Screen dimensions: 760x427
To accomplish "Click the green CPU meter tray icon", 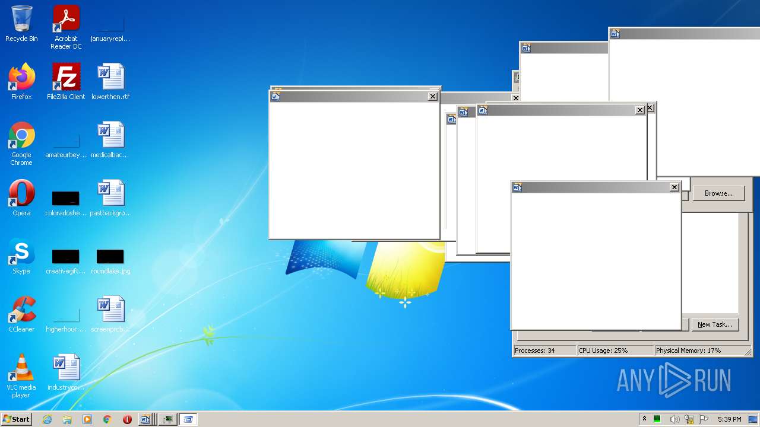I will [x=657, y=419].
